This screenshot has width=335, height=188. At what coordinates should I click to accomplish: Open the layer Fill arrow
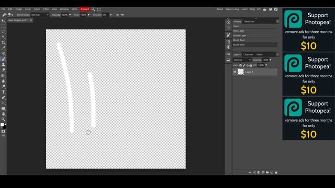pos(266,65)
